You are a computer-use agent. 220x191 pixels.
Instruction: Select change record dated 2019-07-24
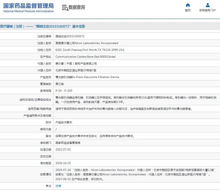(x=135, y=172)
